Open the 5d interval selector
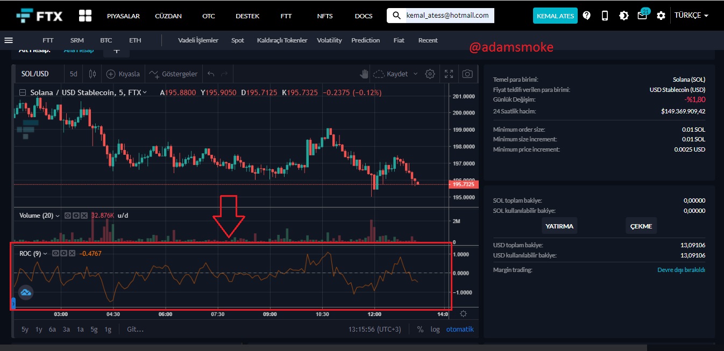724x351 pixels. point(74,74)
